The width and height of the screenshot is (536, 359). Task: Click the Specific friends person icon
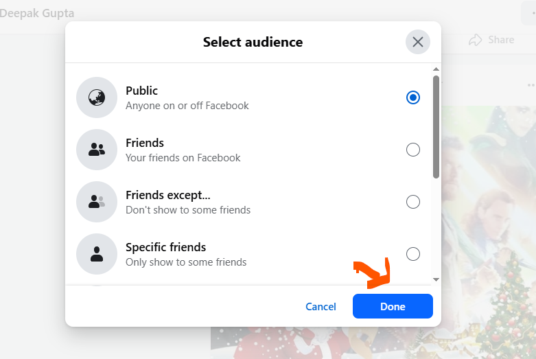coord(97,254)
